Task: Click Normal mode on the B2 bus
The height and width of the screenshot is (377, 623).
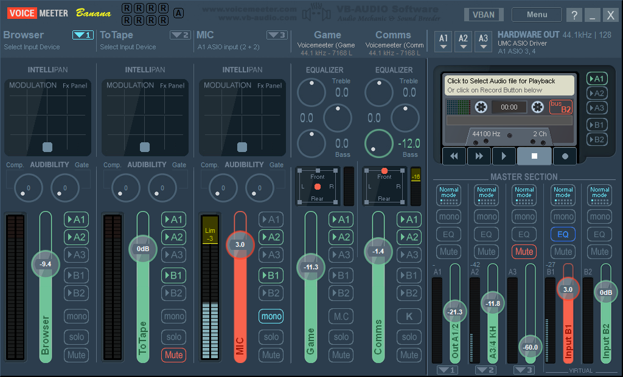Action: [599, 195]
